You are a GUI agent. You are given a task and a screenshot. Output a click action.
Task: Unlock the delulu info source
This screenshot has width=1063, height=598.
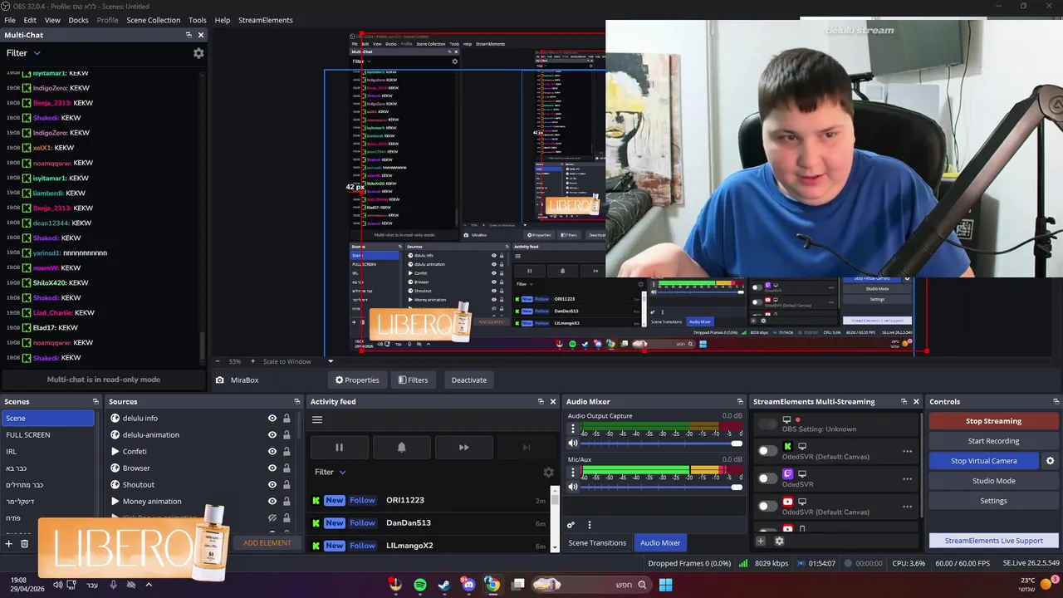[287, 418]
